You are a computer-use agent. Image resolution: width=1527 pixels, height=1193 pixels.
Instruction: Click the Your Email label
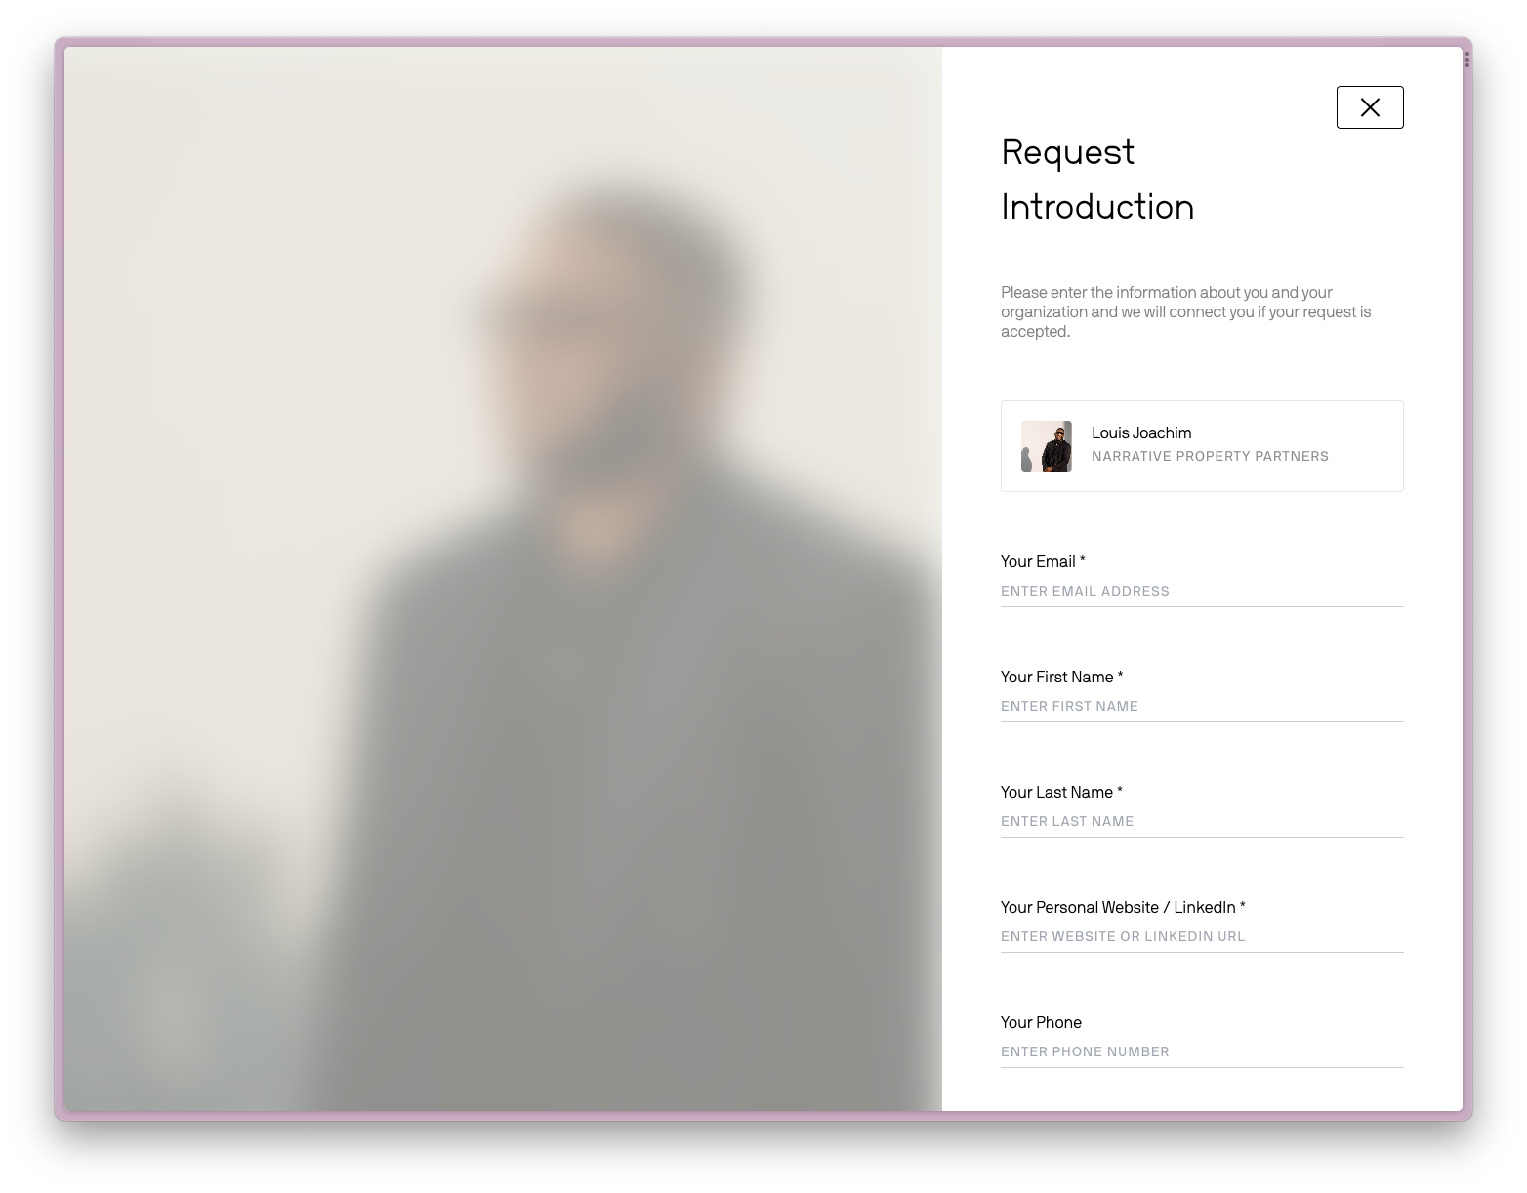[x=1043, y=561]
